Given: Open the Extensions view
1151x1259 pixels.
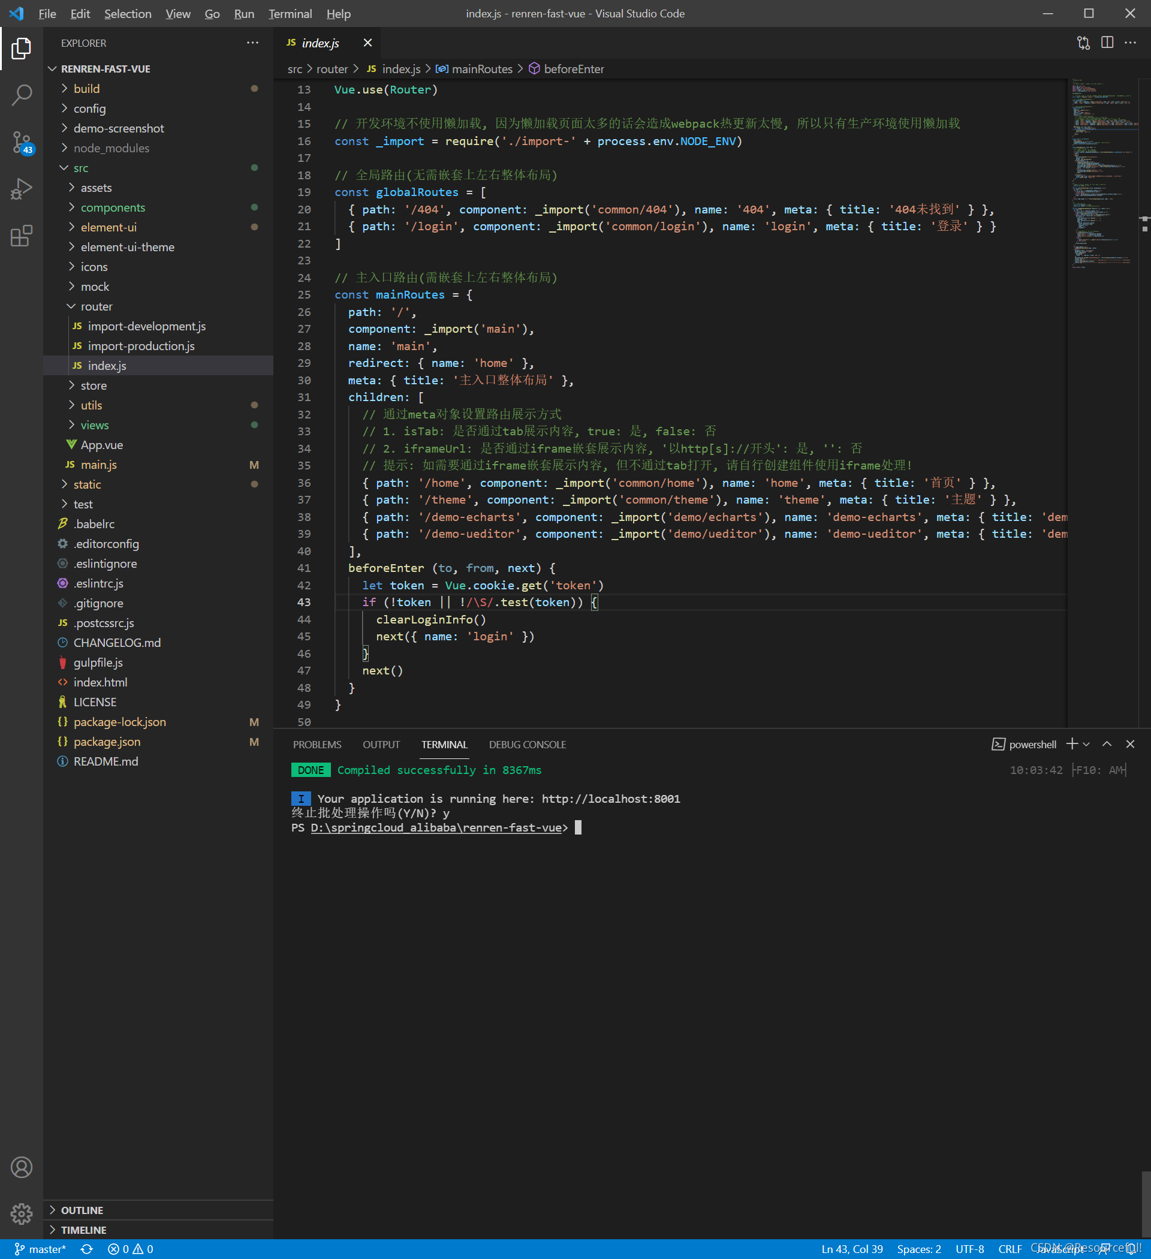Looking at the screenshot, I should (x=21, y=236).
